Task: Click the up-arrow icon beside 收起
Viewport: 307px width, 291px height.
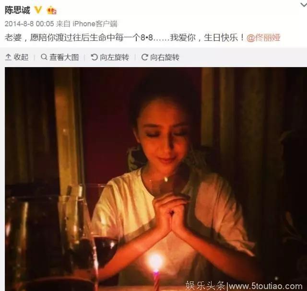Action: [x=8, y=57]
